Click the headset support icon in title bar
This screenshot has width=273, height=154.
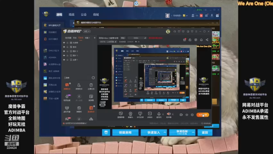coord(175,31)
